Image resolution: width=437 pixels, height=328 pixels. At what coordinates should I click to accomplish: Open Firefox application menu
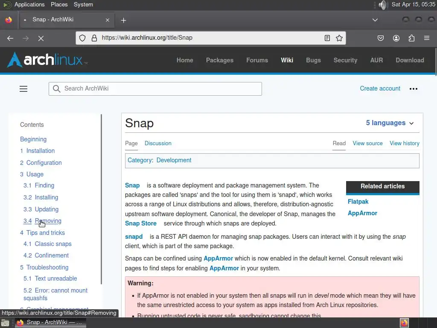point(427,38)
